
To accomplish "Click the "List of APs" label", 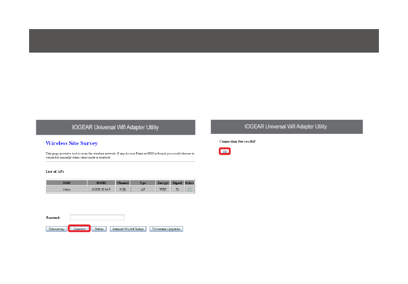I will coord(55,172).
